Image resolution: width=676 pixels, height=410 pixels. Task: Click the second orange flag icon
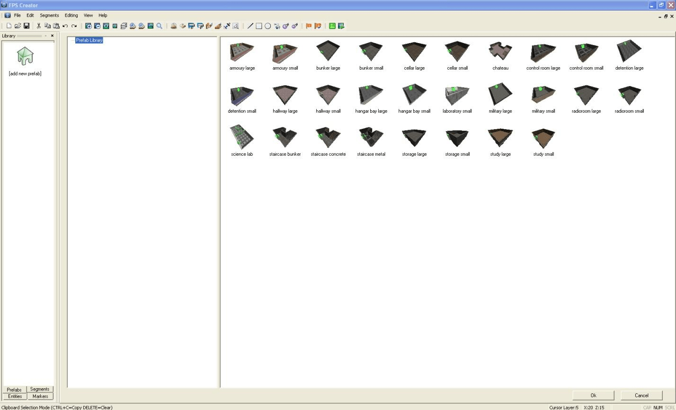coord(318,26)
